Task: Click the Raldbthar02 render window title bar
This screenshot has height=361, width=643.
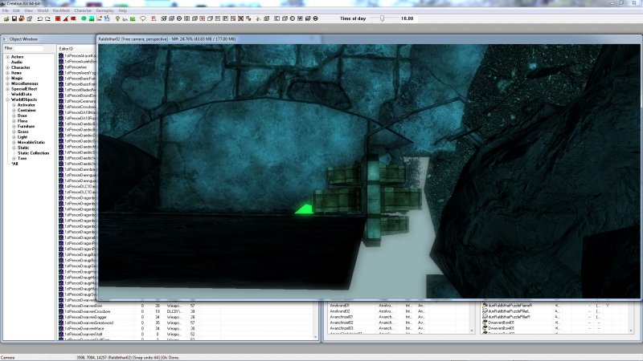Action: (x=368, y=39)
